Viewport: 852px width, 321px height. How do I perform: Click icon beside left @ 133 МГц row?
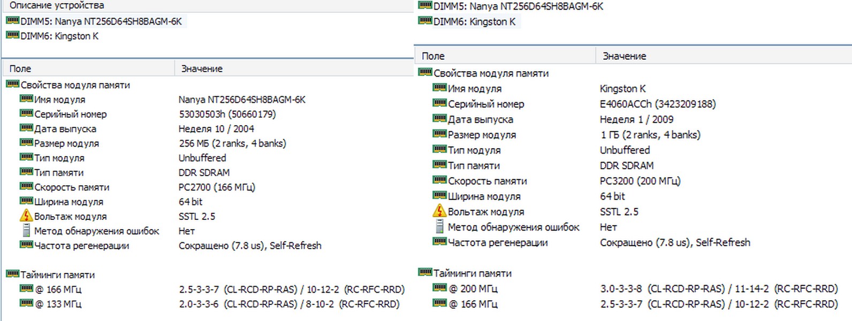[x=26, y=303]
